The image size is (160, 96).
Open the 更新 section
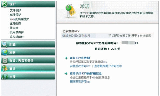click(x=28, y=52)
